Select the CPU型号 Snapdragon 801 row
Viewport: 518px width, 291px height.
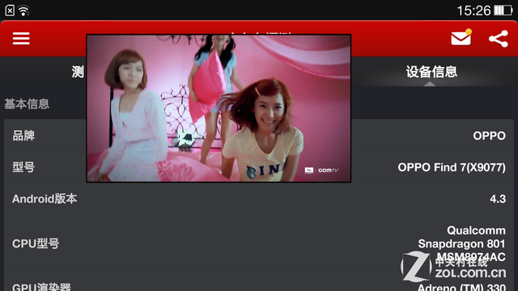click(x=259, y=243)
